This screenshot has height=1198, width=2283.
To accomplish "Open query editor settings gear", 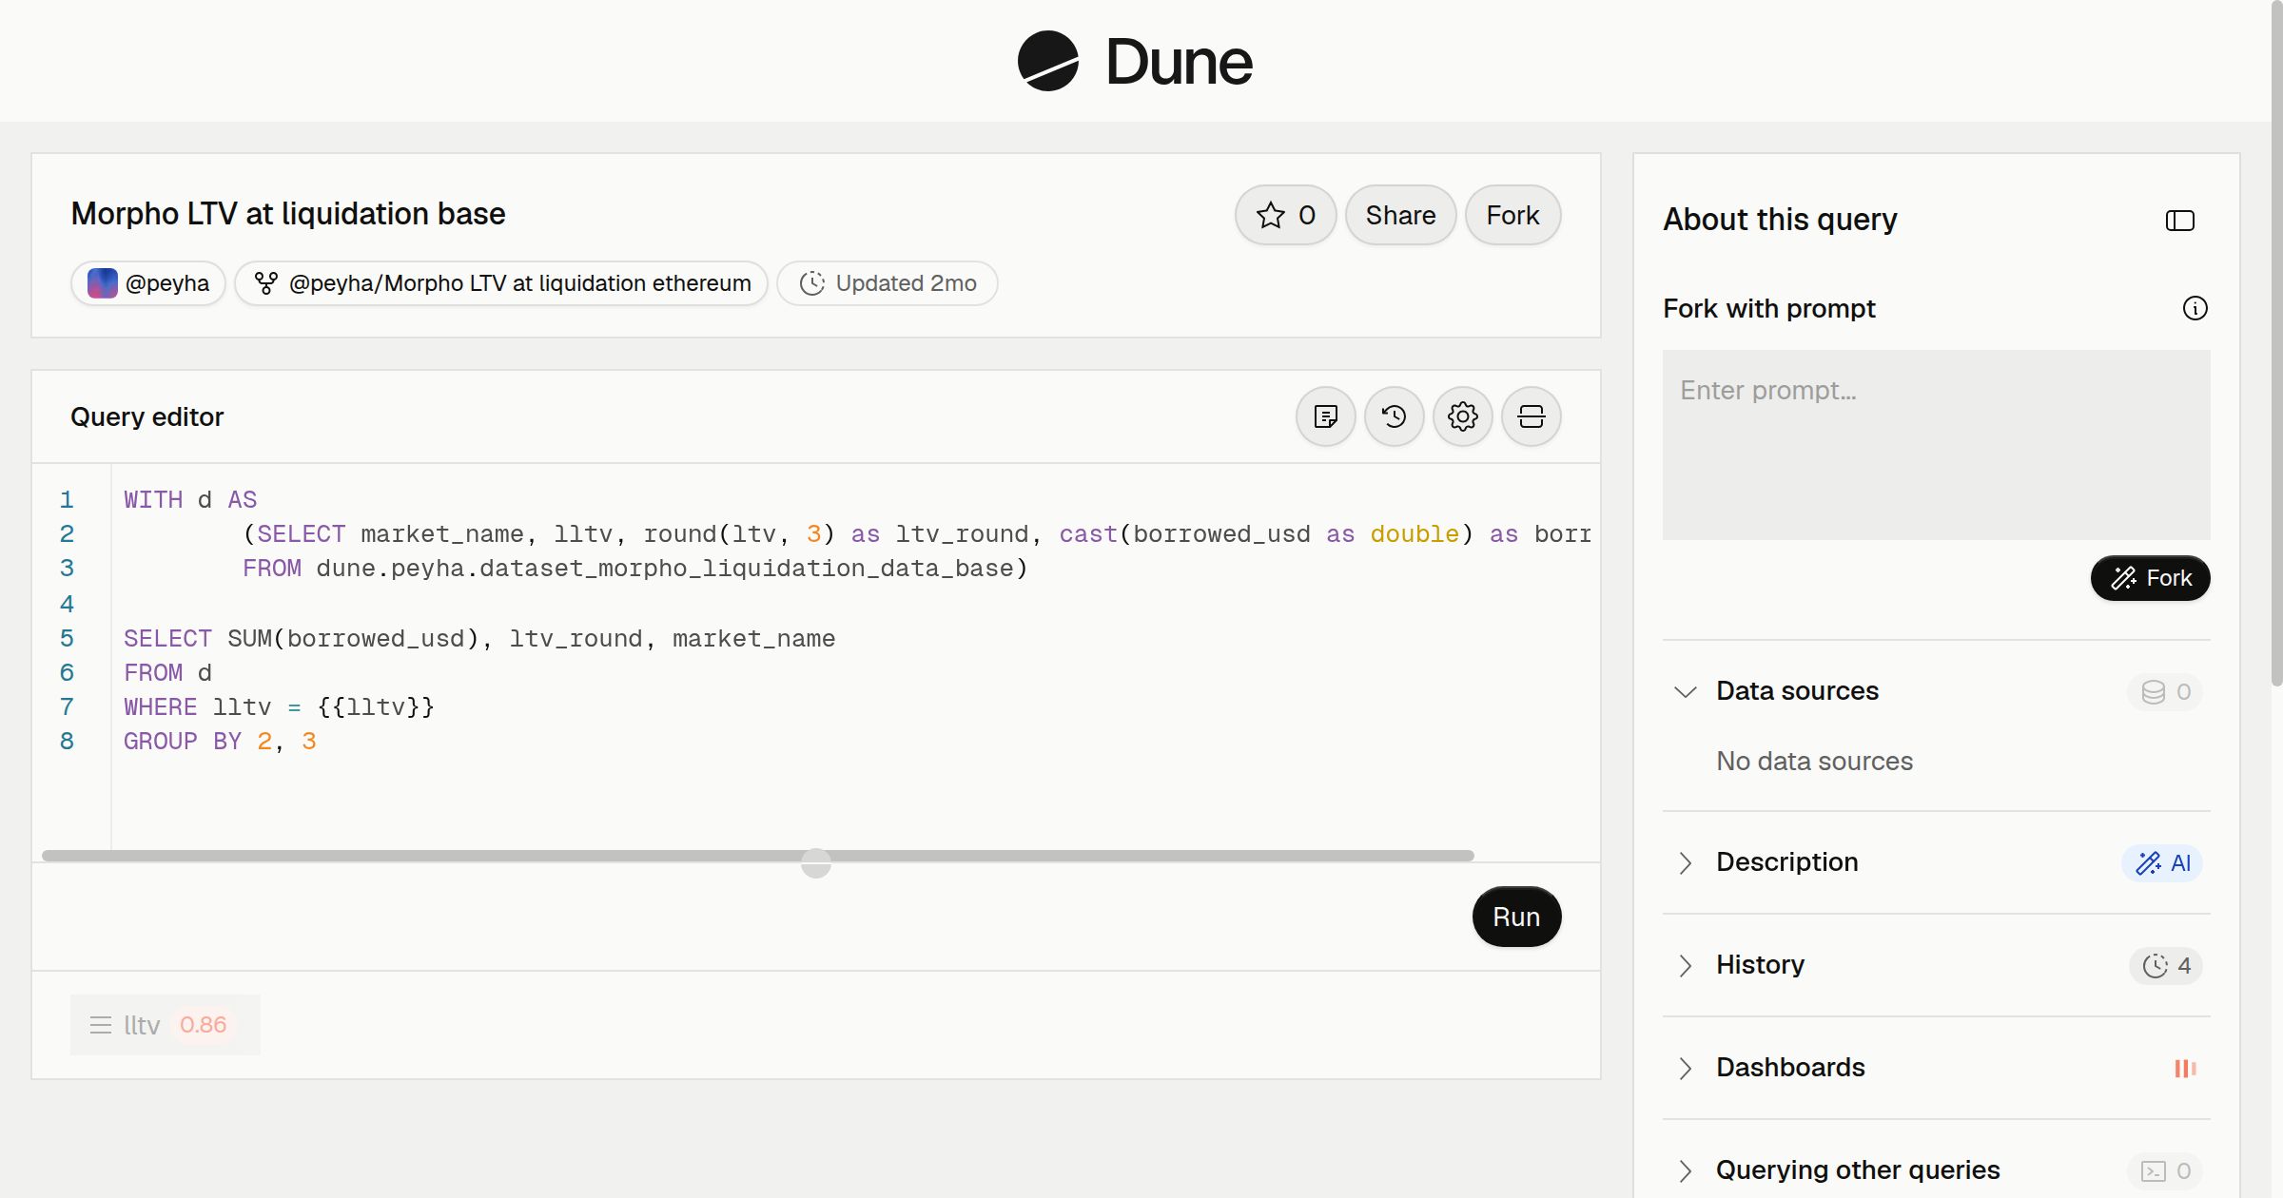I will [1462, 416].
